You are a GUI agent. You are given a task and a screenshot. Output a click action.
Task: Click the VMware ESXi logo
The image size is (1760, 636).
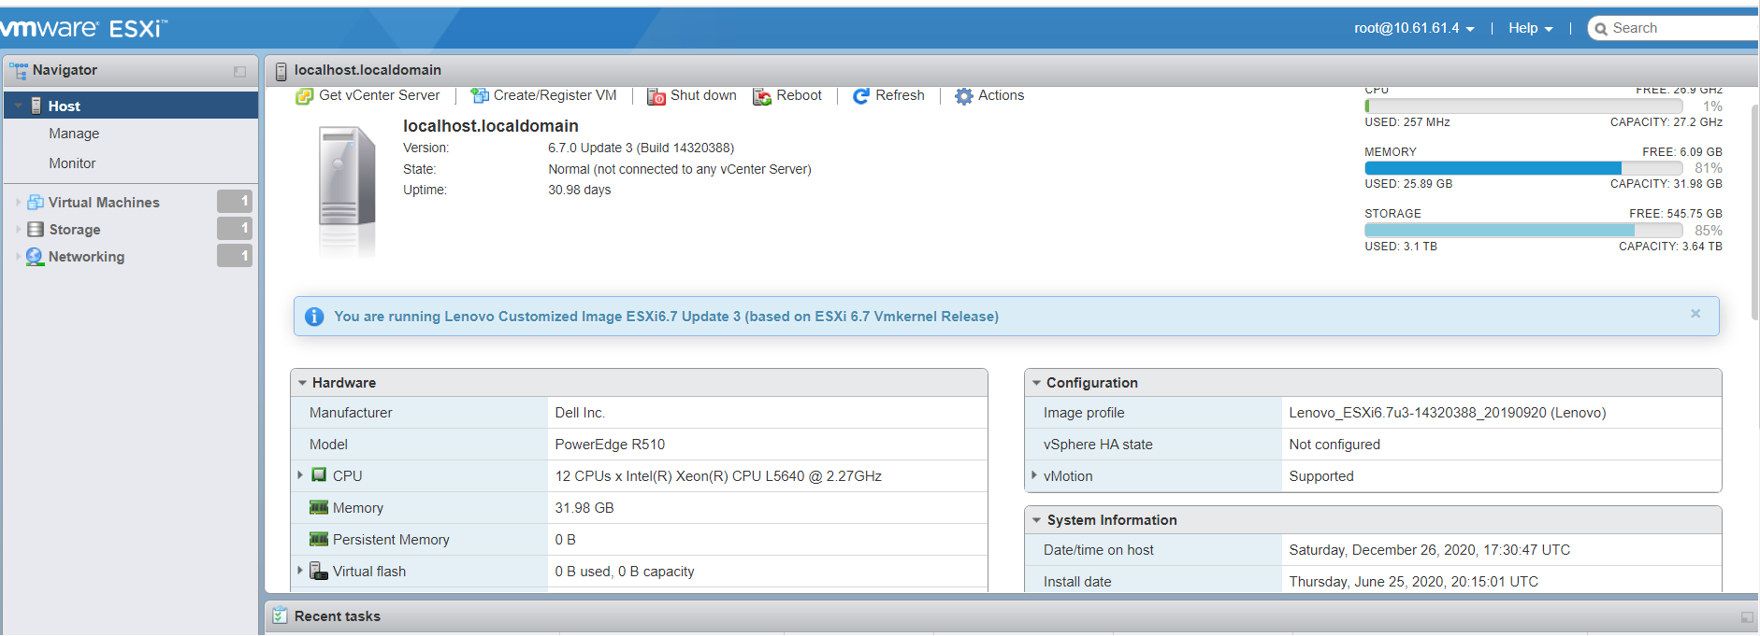pyautogui.click(x=82, y=28)
